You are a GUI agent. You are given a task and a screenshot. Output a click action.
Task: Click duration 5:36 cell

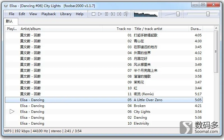[x=198, y=118]
